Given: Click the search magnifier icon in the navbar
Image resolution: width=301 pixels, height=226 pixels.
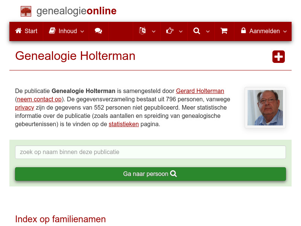Looking at the screenshot, I should (x=196, y=31).
